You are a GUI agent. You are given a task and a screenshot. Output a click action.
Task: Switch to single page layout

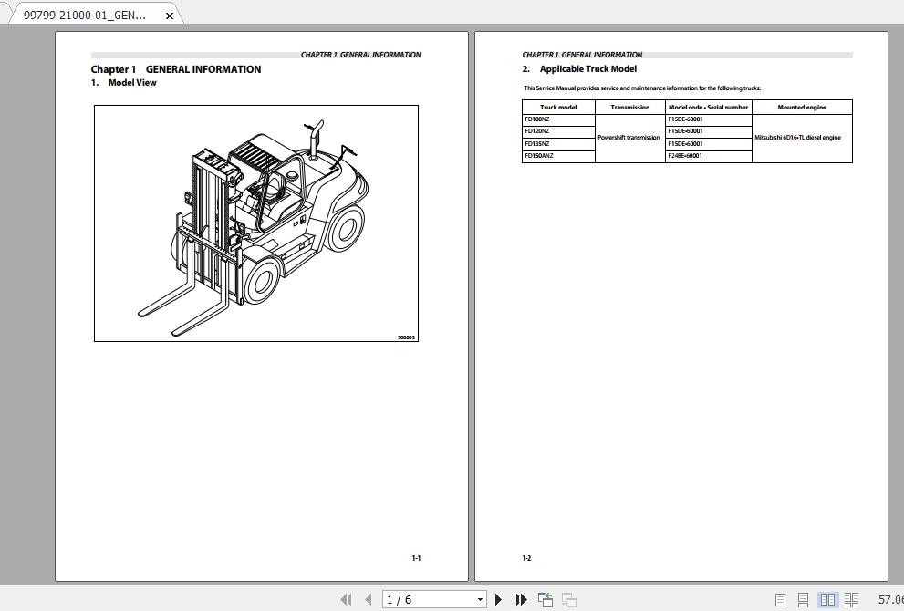pos(781,599)
